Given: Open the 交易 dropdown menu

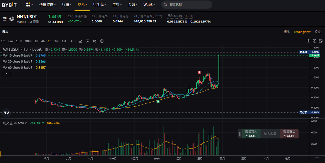Looking at the screenshot, I should point(83,5).
